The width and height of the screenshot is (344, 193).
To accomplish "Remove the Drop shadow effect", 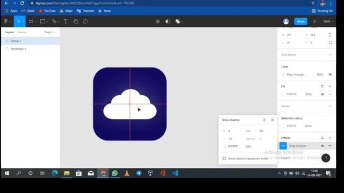I will (330, 146).
